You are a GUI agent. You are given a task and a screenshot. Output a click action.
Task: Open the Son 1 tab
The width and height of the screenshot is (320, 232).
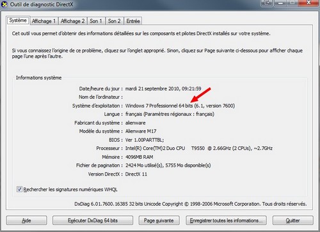click(x=96, y=21)
